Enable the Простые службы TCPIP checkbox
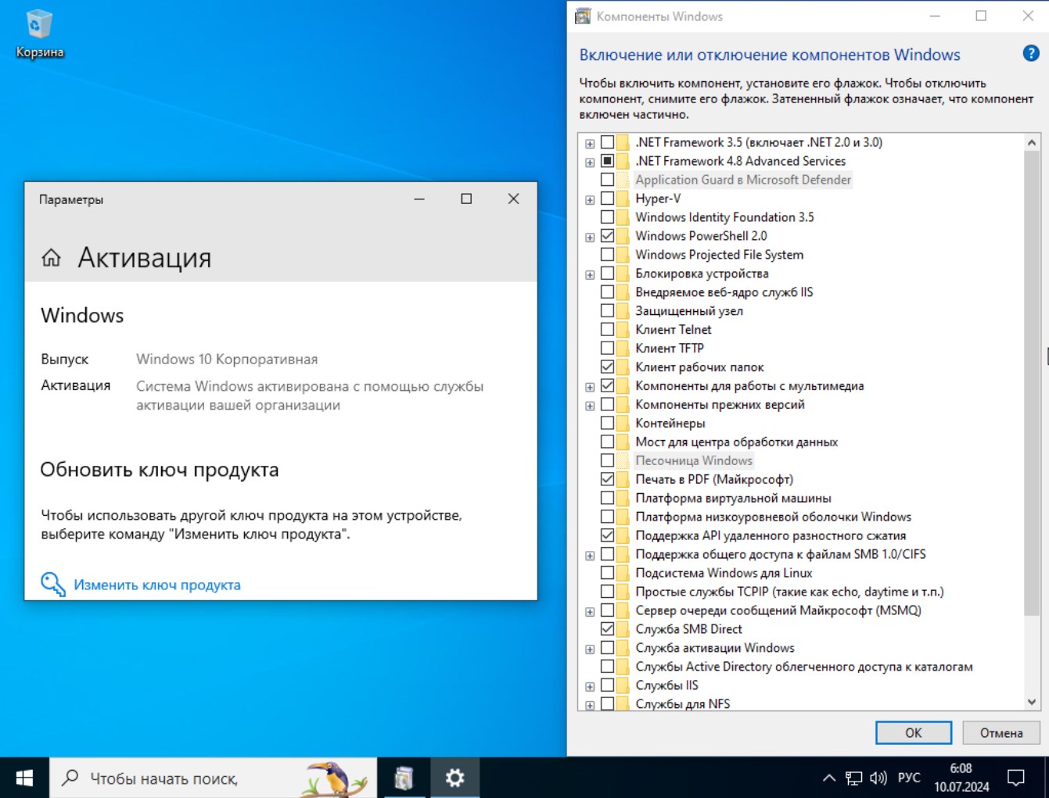The width and height of the screenshot is (1049, 798). pos(607,592)
